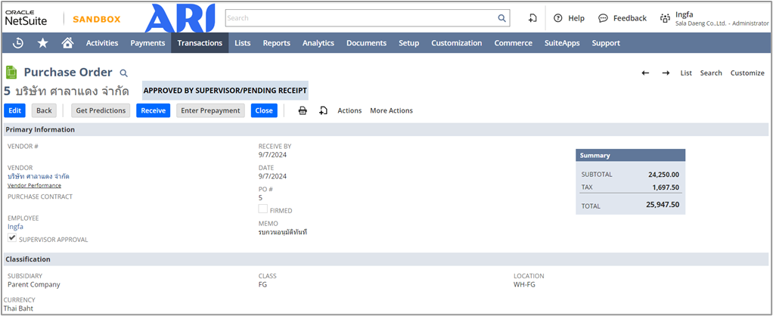Viewport: 773px width, 316px height.
Task: Open the Vendor Performance link
Action: pyautogui.click(x=35, y=185)
